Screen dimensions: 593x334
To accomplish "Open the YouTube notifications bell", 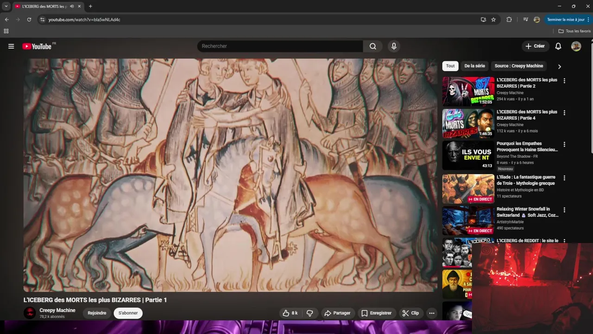I will coord(558,46).
